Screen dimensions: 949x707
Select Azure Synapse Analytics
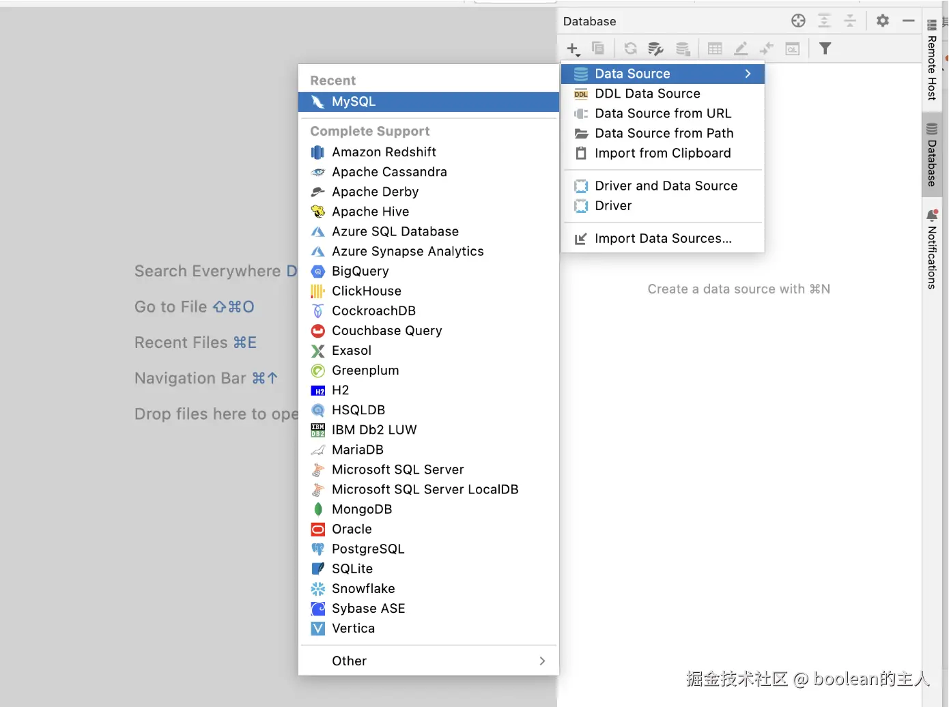tap(429, 251)
